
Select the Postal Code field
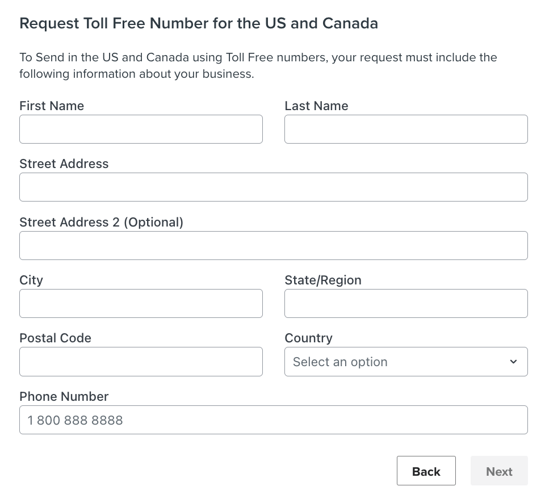141,362
